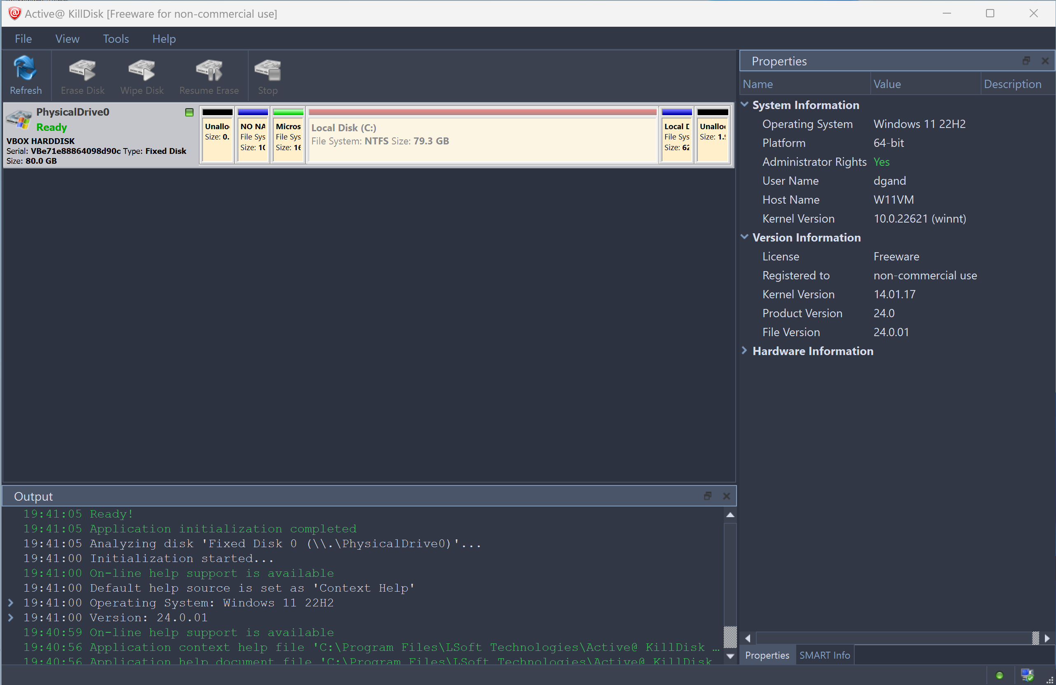Click the 'Initialization started...' log line

click(x=148, y=558)
